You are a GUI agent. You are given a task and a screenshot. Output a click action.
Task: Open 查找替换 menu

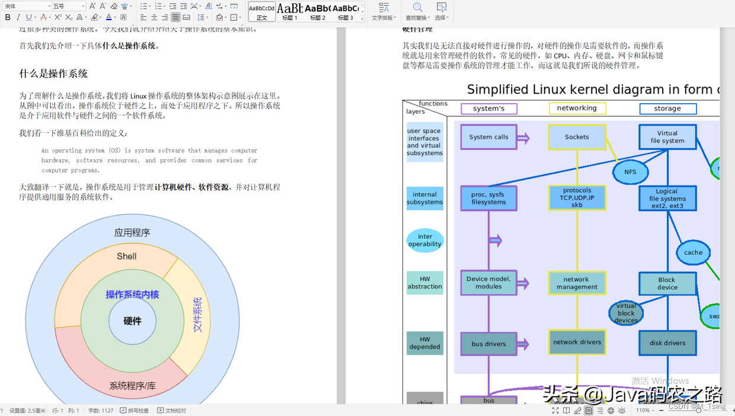[417, 11]
